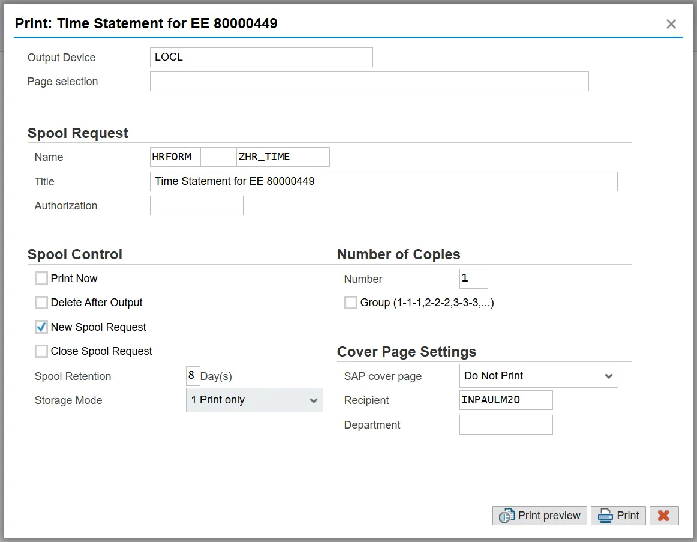
Task: Click the spool request Title field
Action: (x=383, y=181)
